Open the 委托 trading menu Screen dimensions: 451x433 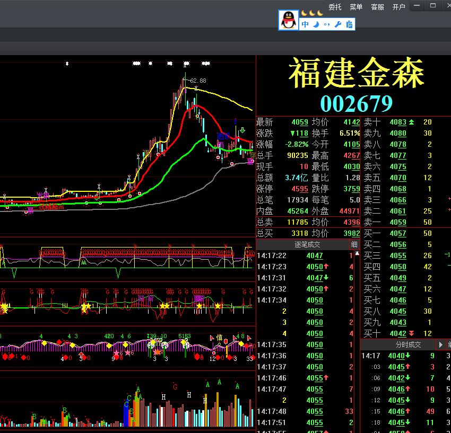335,7
